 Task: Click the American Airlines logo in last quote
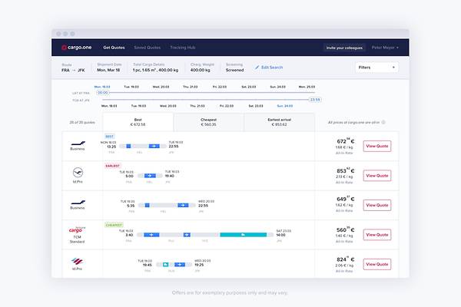pyautogui.click(x=78, y=261)
